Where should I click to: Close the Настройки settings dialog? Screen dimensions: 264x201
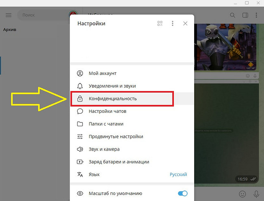click(x=185, y=23)
